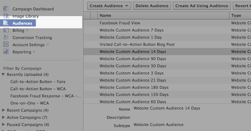Select Facebook Fraud View audience row
The image size is (251, 131).
click(167, 23)
